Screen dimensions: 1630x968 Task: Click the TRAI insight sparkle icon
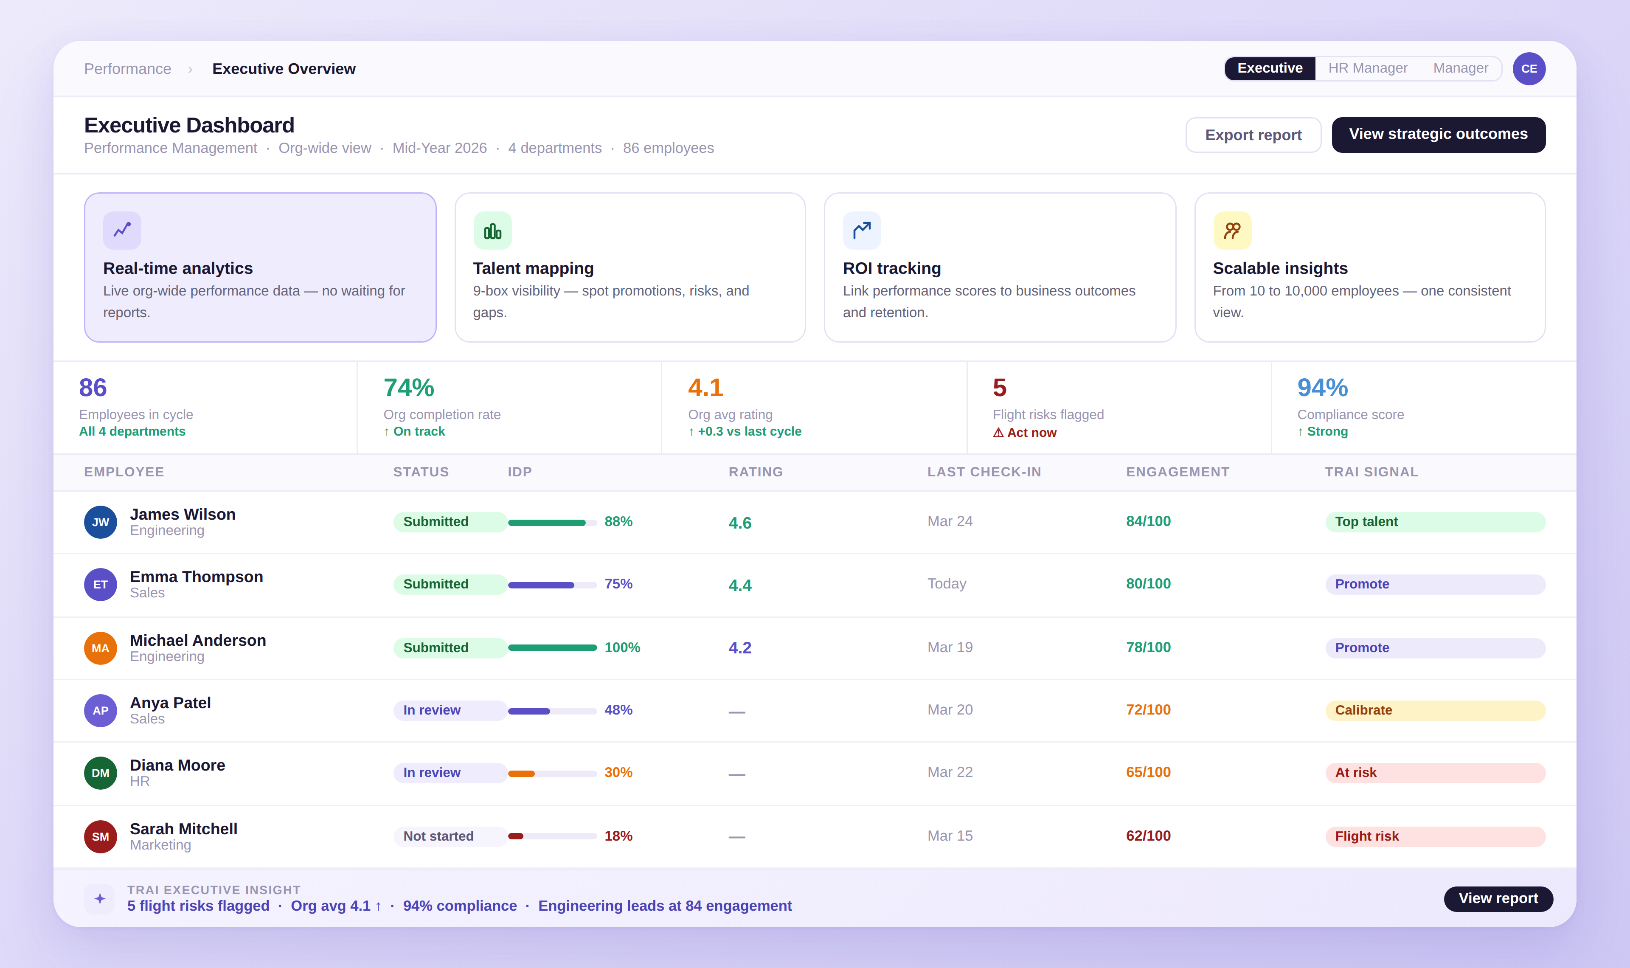(100, 898)
